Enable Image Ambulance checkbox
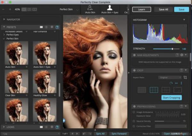The width and height of the screenshot is (192, 136). tap(134, 112)
